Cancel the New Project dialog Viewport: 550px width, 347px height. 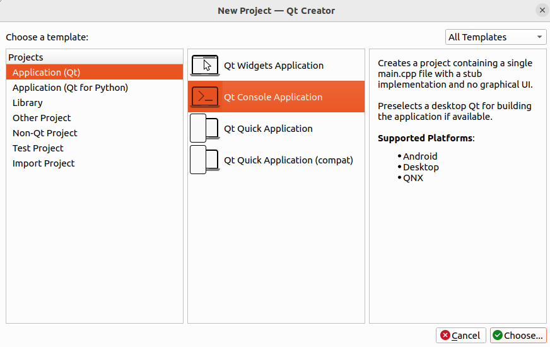(460, 336)
